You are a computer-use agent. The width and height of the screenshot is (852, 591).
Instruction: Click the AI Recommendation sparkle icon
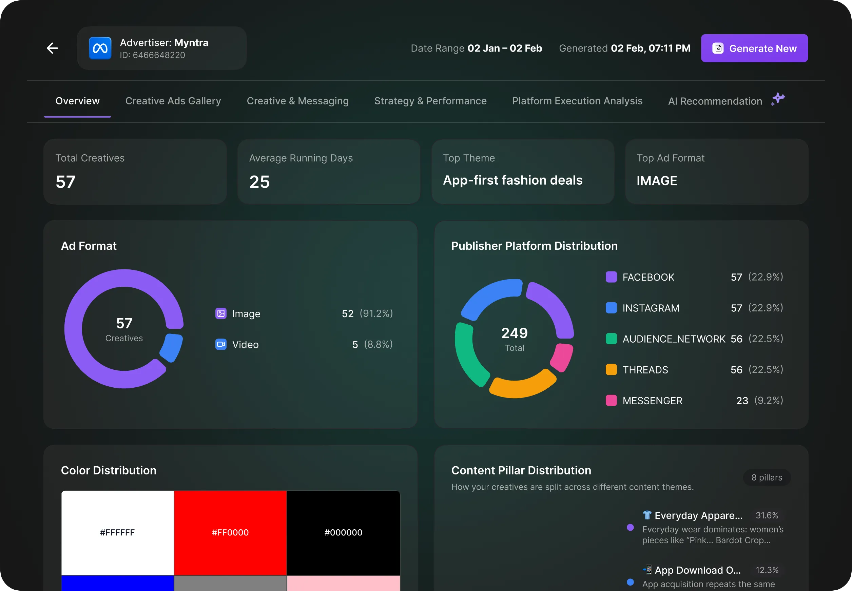point(778,99)
